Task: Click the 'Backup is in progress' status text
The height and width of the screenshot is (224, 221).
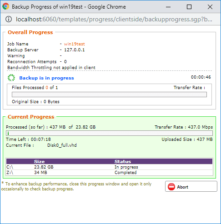Action: click(46, 78)
